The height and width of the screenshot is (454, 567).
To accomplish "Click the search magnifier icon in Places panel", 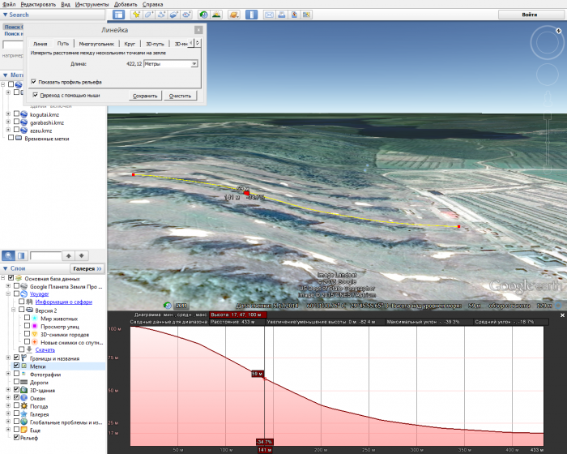I will [x=8, y=255].
